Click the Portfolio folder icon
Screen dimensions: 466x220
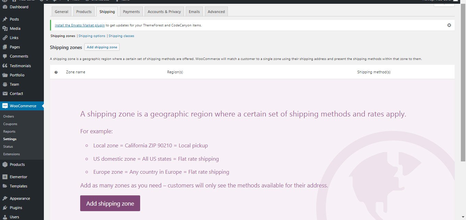(5, 75)
